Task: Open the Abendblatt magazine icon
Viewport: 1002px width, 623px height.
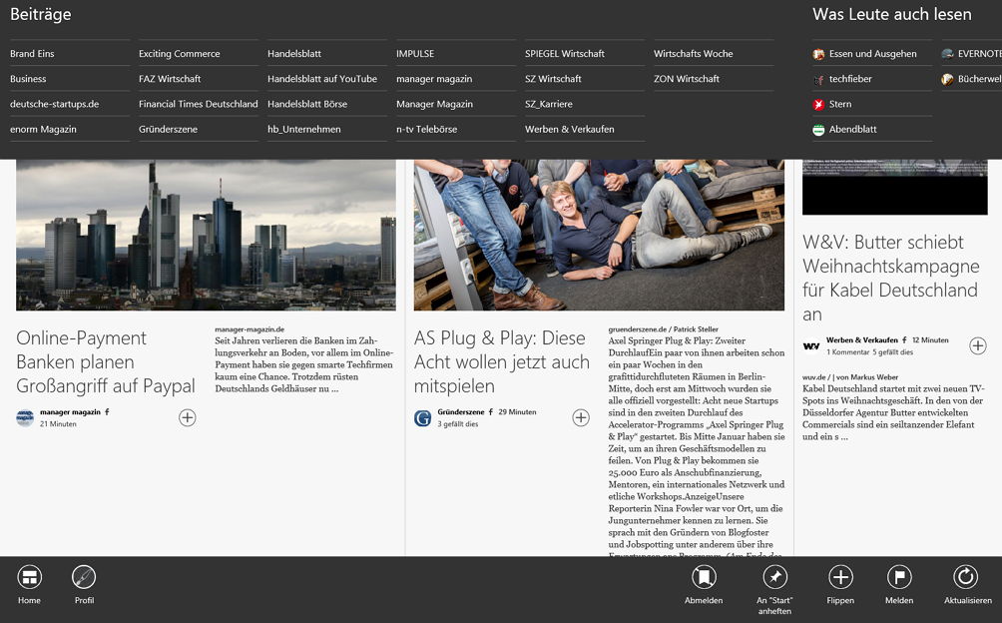Action: point(818,130)
